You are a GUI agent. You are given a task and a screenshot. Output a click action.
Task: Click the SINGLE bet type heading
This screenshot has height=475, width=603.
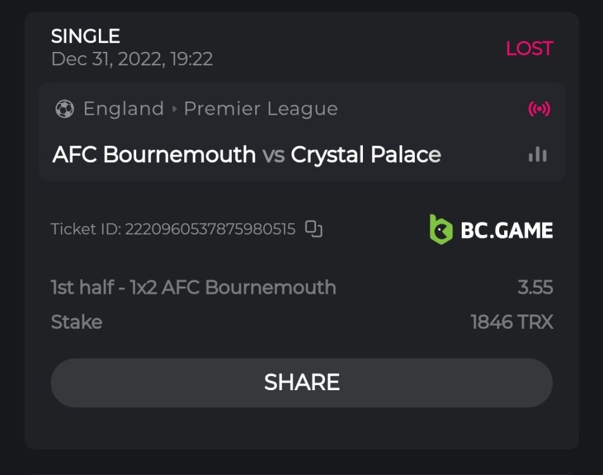(x=86, y=36)
